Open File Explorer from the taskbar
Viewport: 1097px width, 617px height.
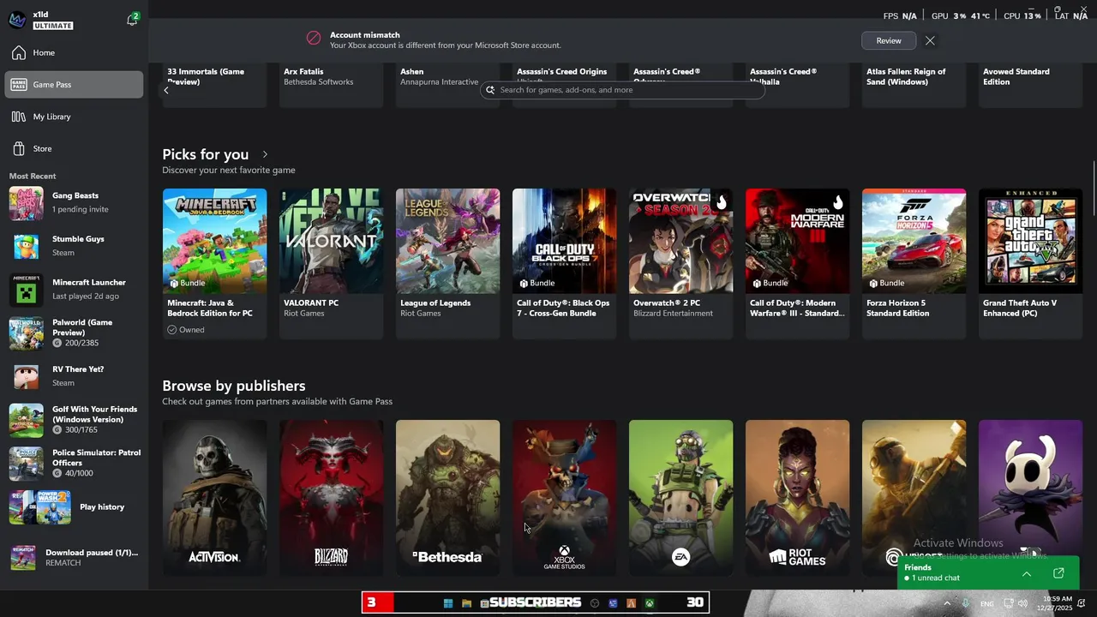pos(466,603)
